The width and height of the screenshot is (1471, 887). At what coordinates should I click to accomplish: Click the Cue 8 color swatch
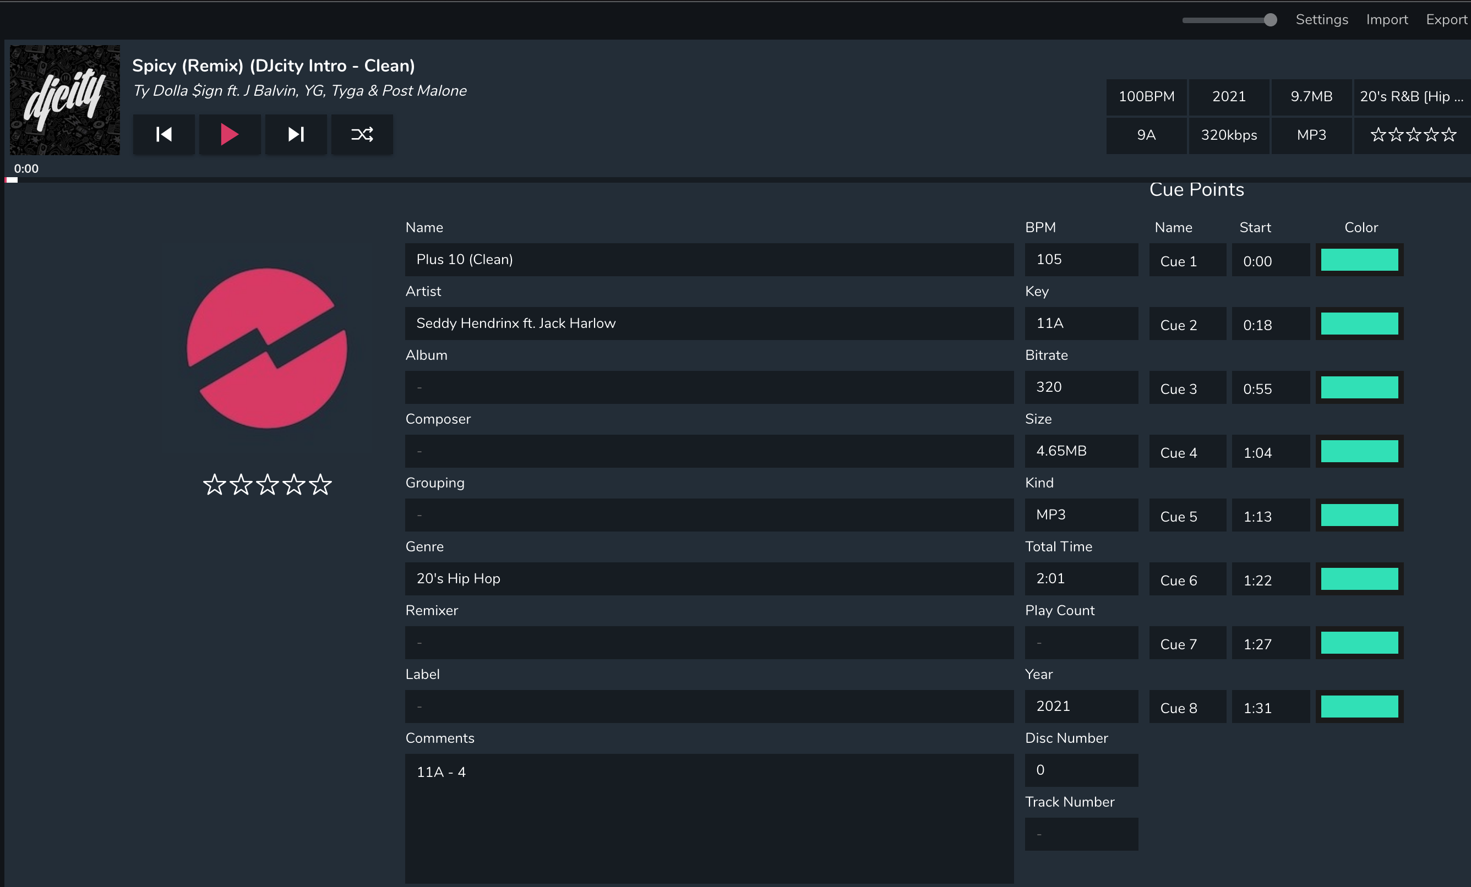(x=1359, y=707)
